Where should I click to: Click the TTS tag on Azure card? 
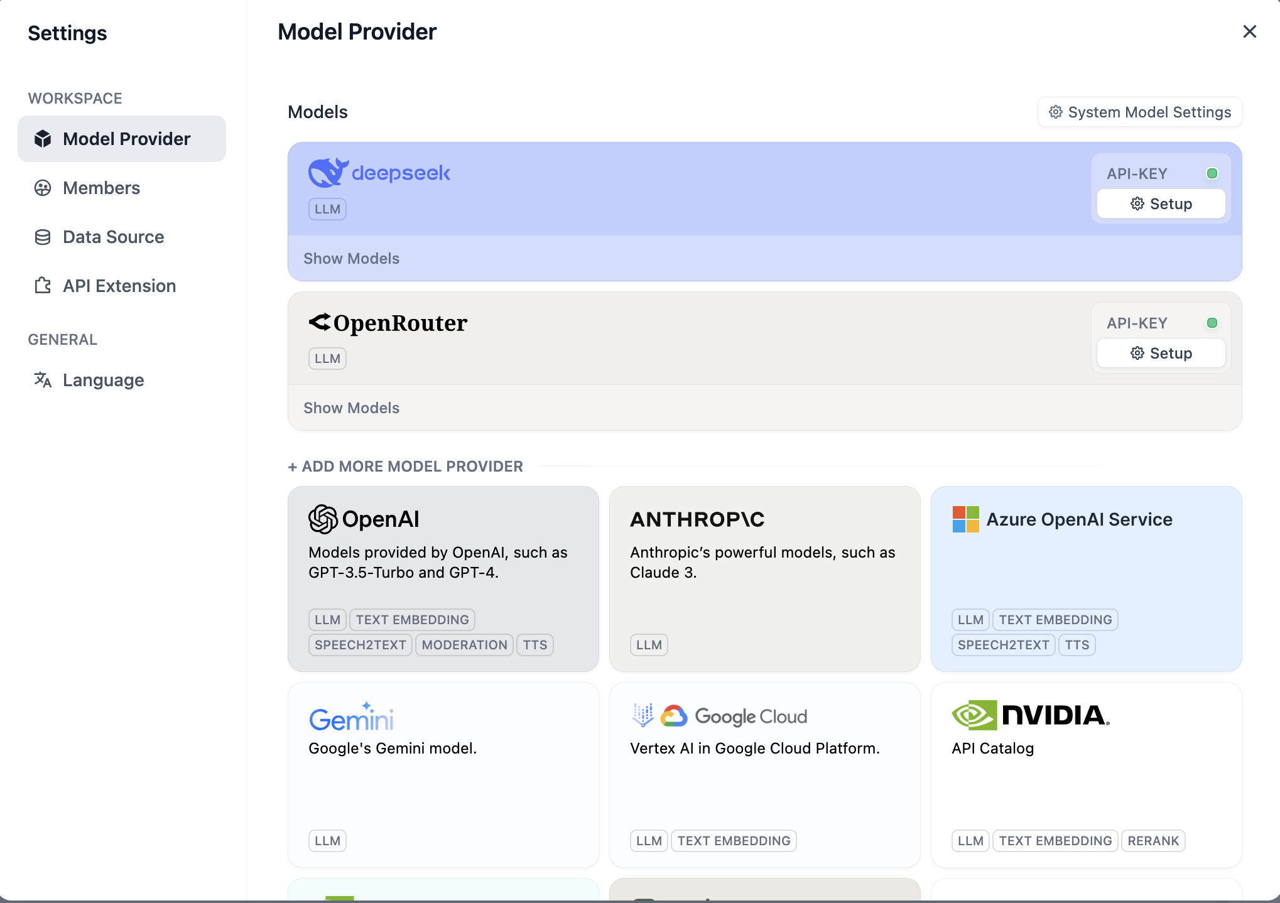1077,645
